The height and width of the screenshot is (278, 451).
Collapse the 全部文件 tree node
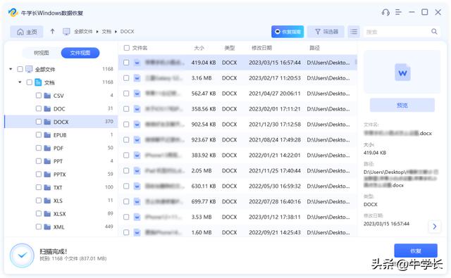pos(11,69)
